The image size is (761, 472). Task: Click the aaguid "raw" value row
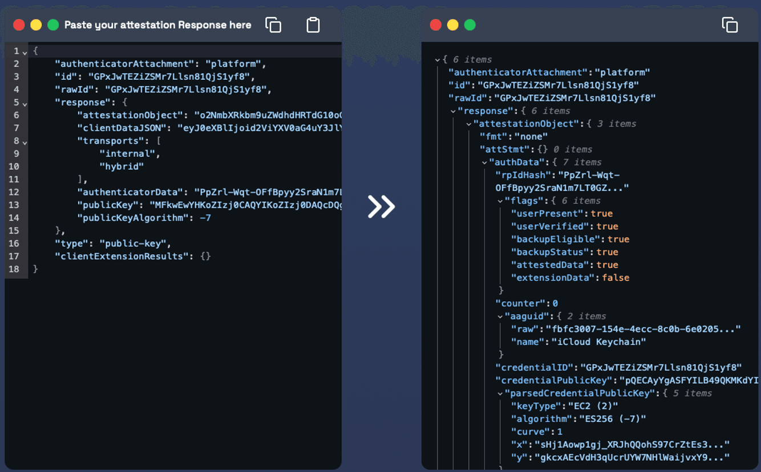pyautogui.click(x=625, y=329)
